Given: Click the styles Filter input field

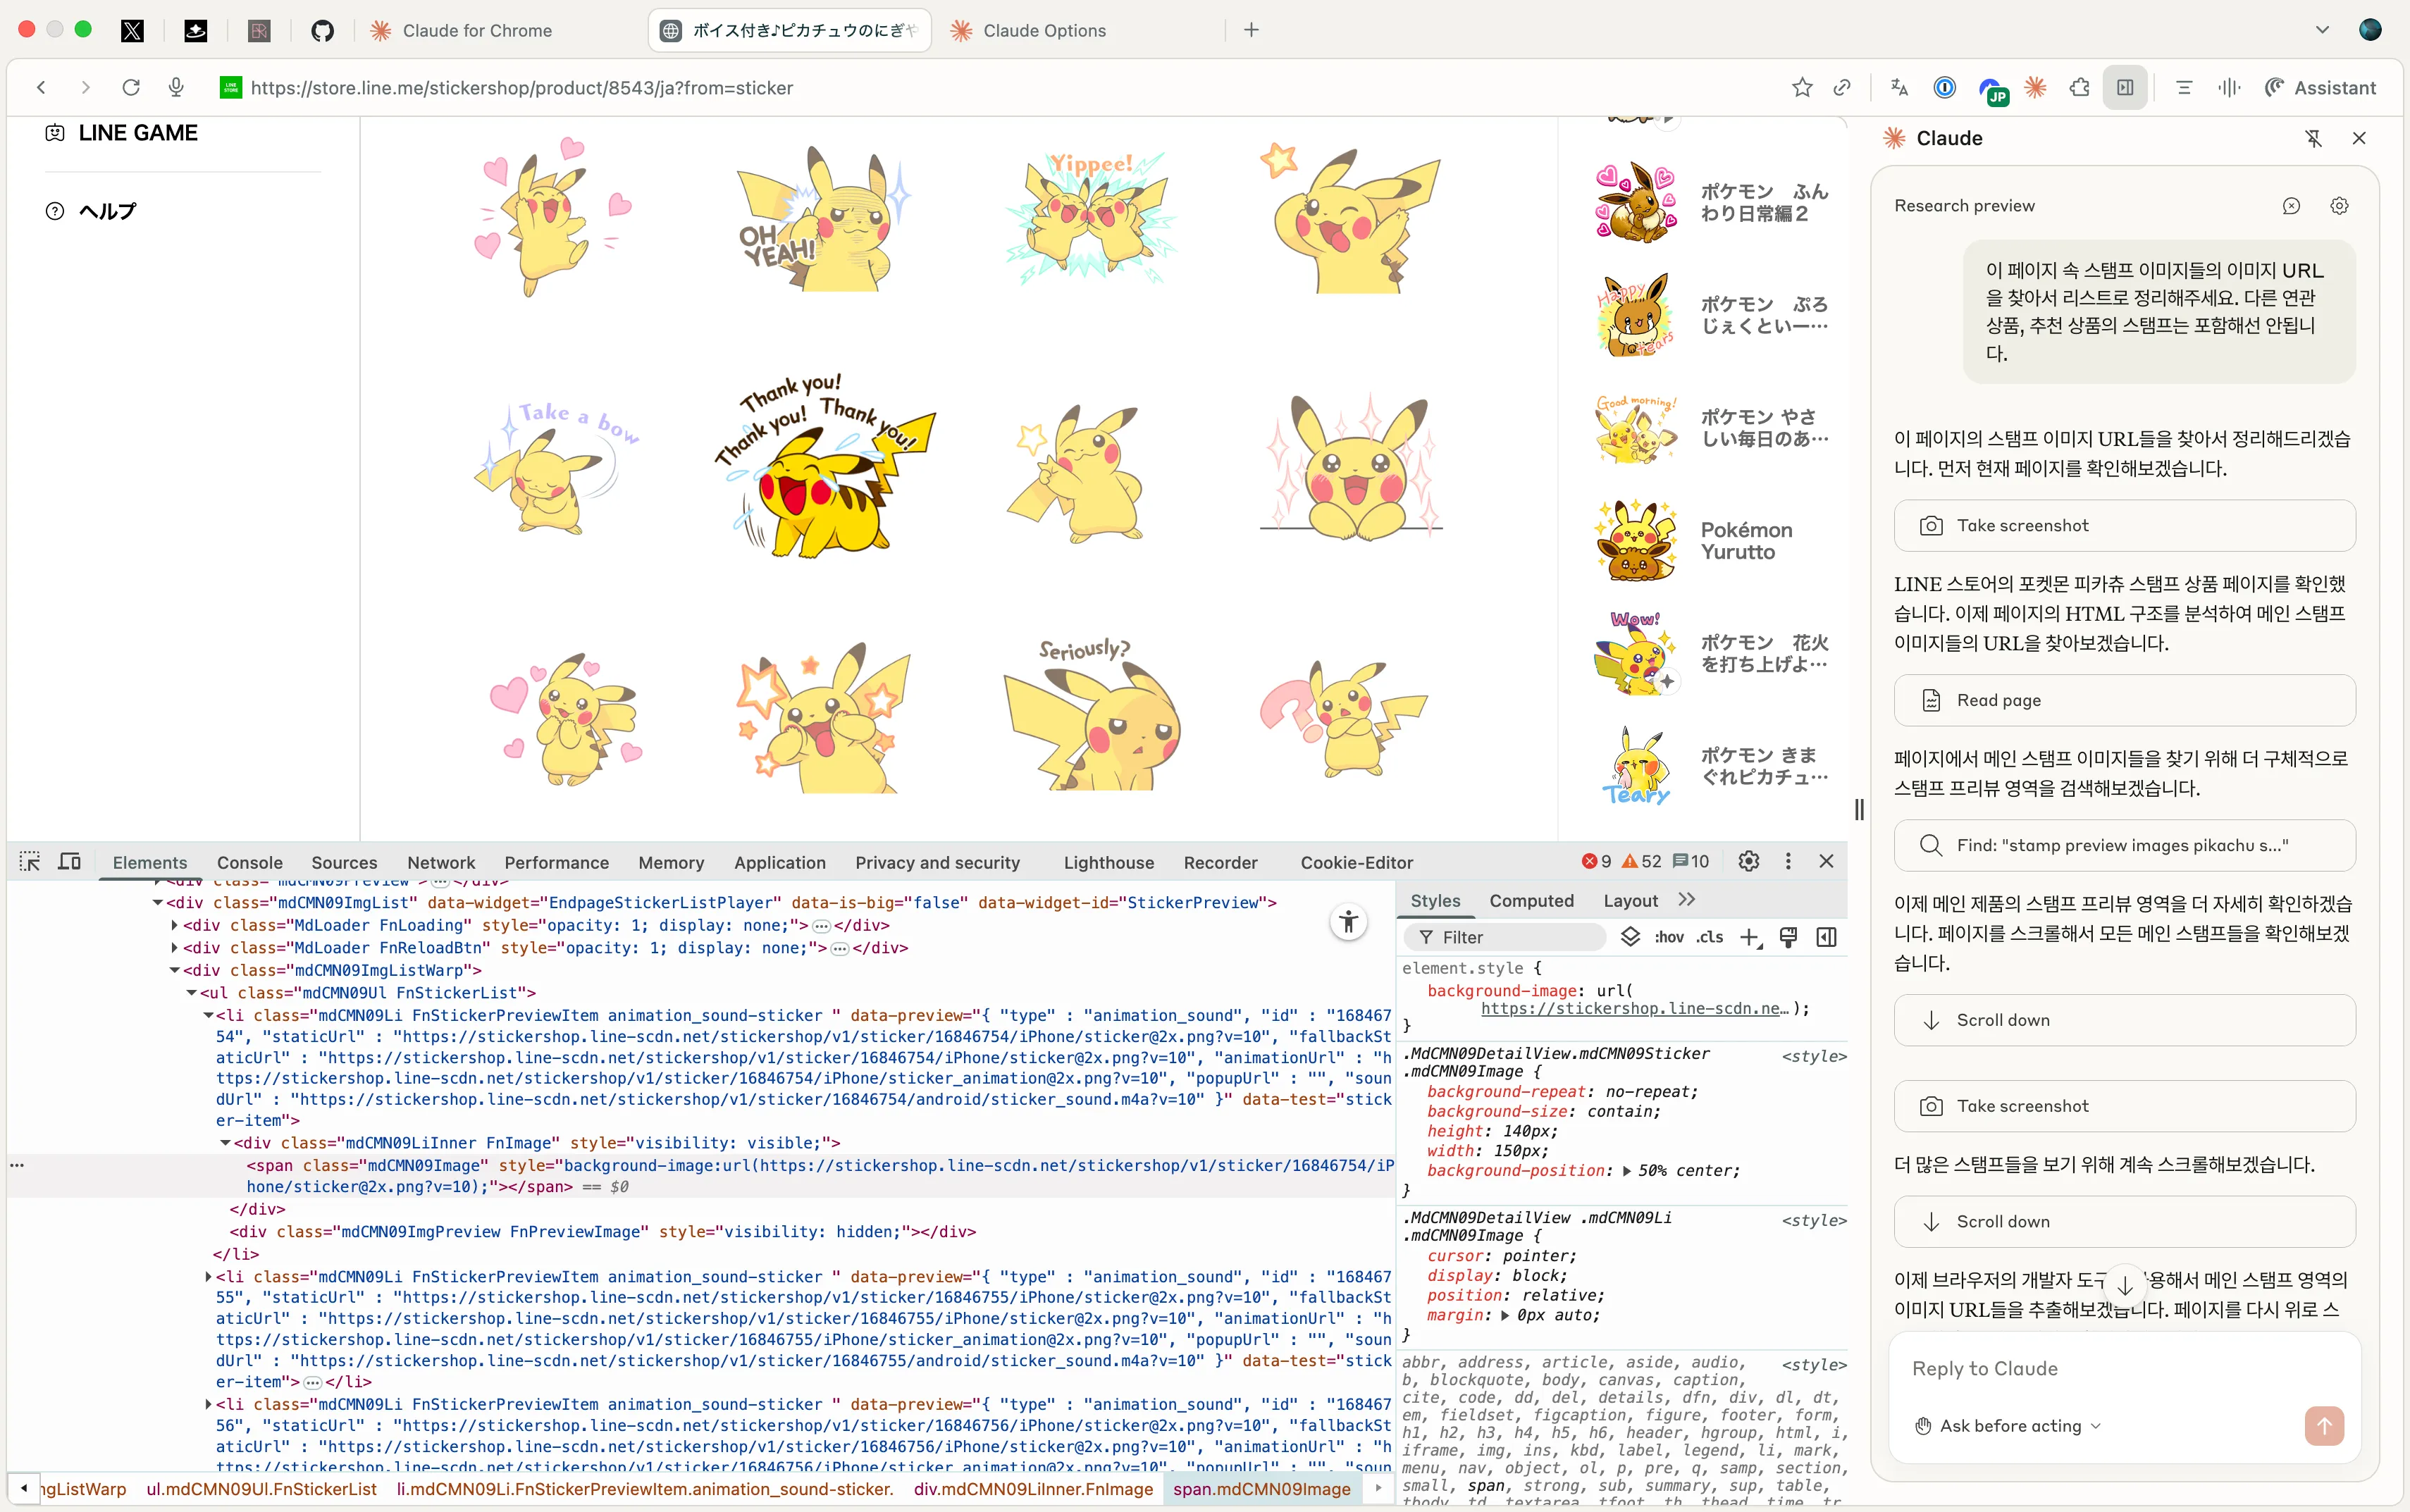Looking at the screenshot, I should tap(1505, 937).
